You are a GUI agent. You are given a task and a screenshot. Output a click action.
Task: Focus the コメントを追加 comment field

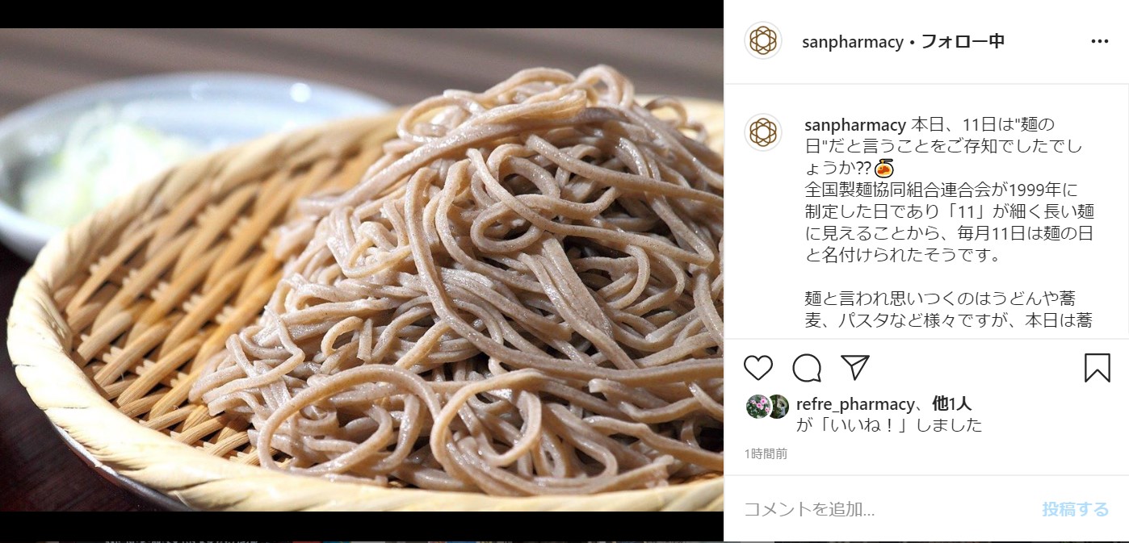click(884, 509)
